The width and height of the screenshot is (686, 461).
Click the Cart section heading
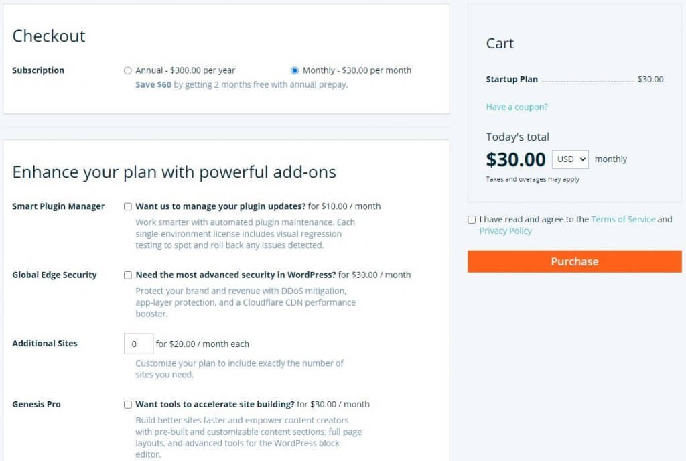[x=499, y=43]
